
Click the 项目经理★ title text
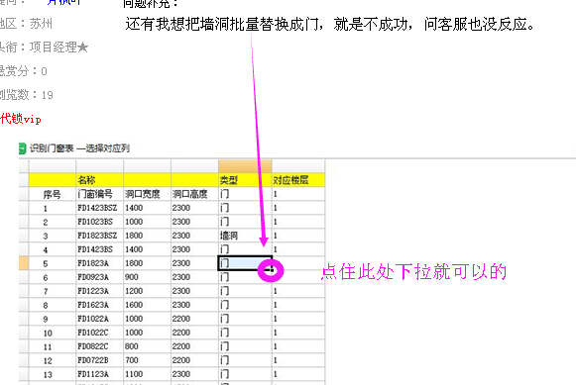tap(58, 48)
